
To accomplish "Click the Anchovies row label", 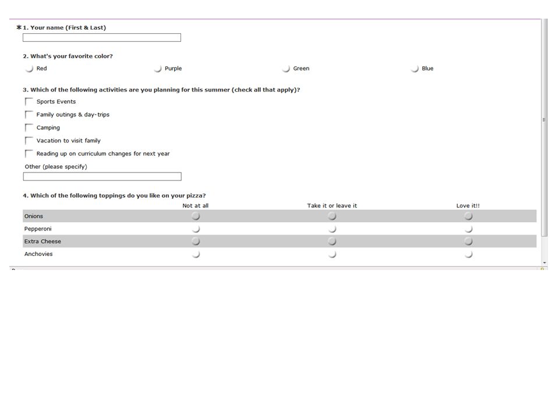I will coord(38,254).
